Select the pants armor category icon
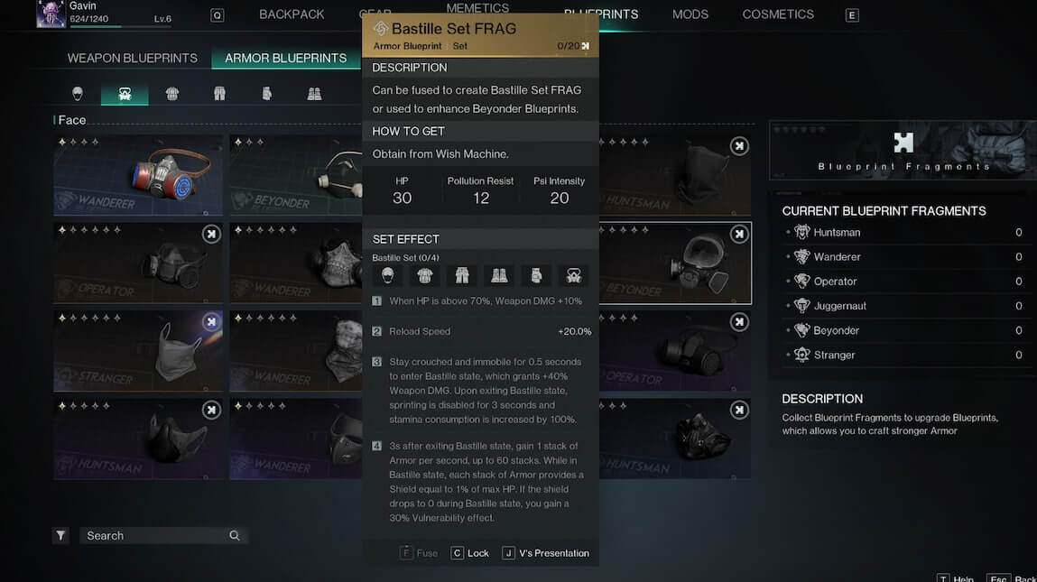Screen dimensions: 1037x582 coord(219,93)
